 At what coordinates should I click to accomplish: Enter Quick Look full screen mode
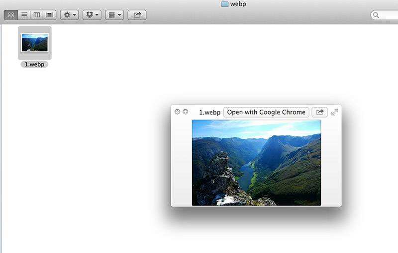[x=334, y=112]
